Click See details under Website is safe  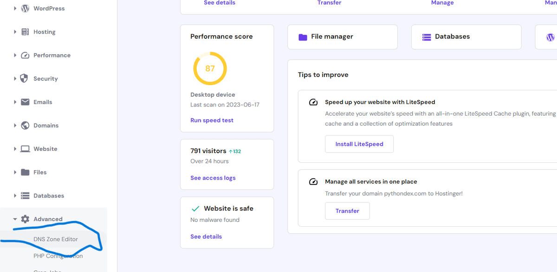point(206,236)
